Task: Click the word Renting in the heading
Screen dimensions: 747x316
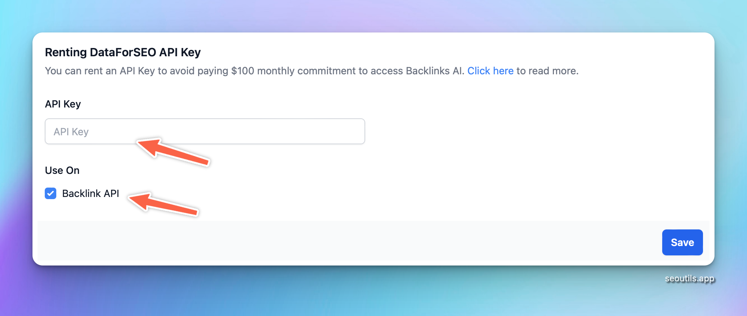Action: pos(66,52)
